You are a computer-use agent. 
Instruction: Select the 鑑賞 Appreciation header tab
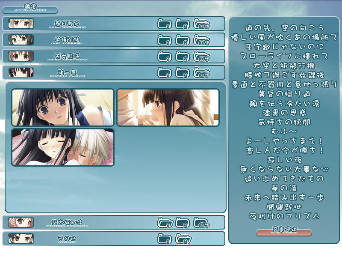[30, 9]
